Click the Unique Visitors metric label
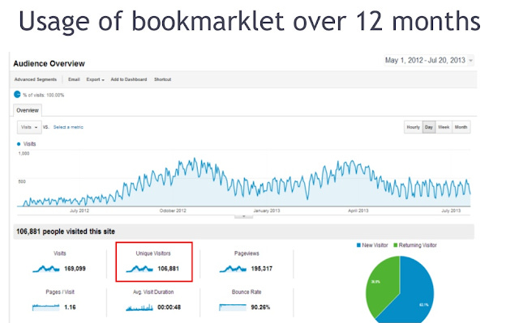Screen dimensions: 519x323 pyautogui.click(x=153, y=253)
